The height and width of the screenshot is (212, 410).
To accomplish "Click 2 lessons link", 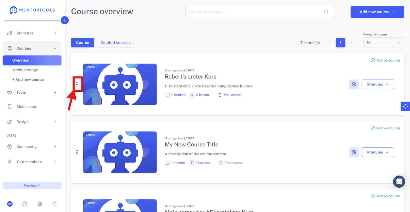I will click(x=200, y=163).
